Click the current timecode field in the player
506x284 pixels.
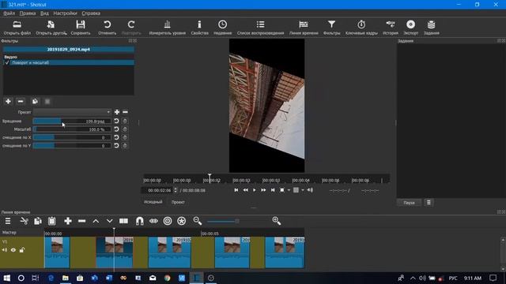[x=158, y=190]
